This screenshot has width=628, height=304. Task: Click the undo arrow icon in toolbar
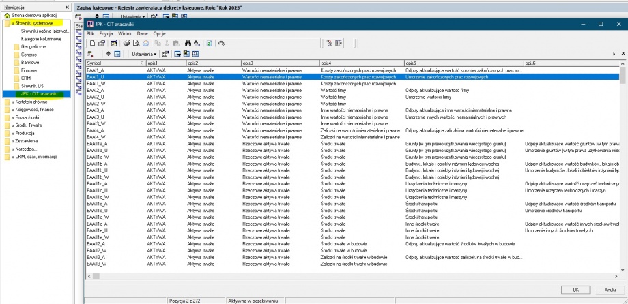[221, 43]
